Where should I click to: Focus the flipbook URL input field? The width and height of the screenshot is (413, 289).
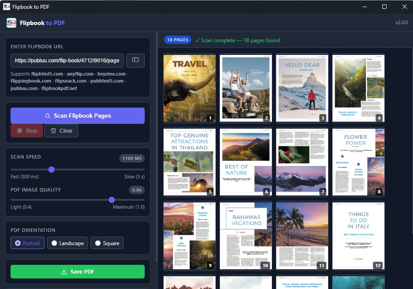click(x=67, y=60)
